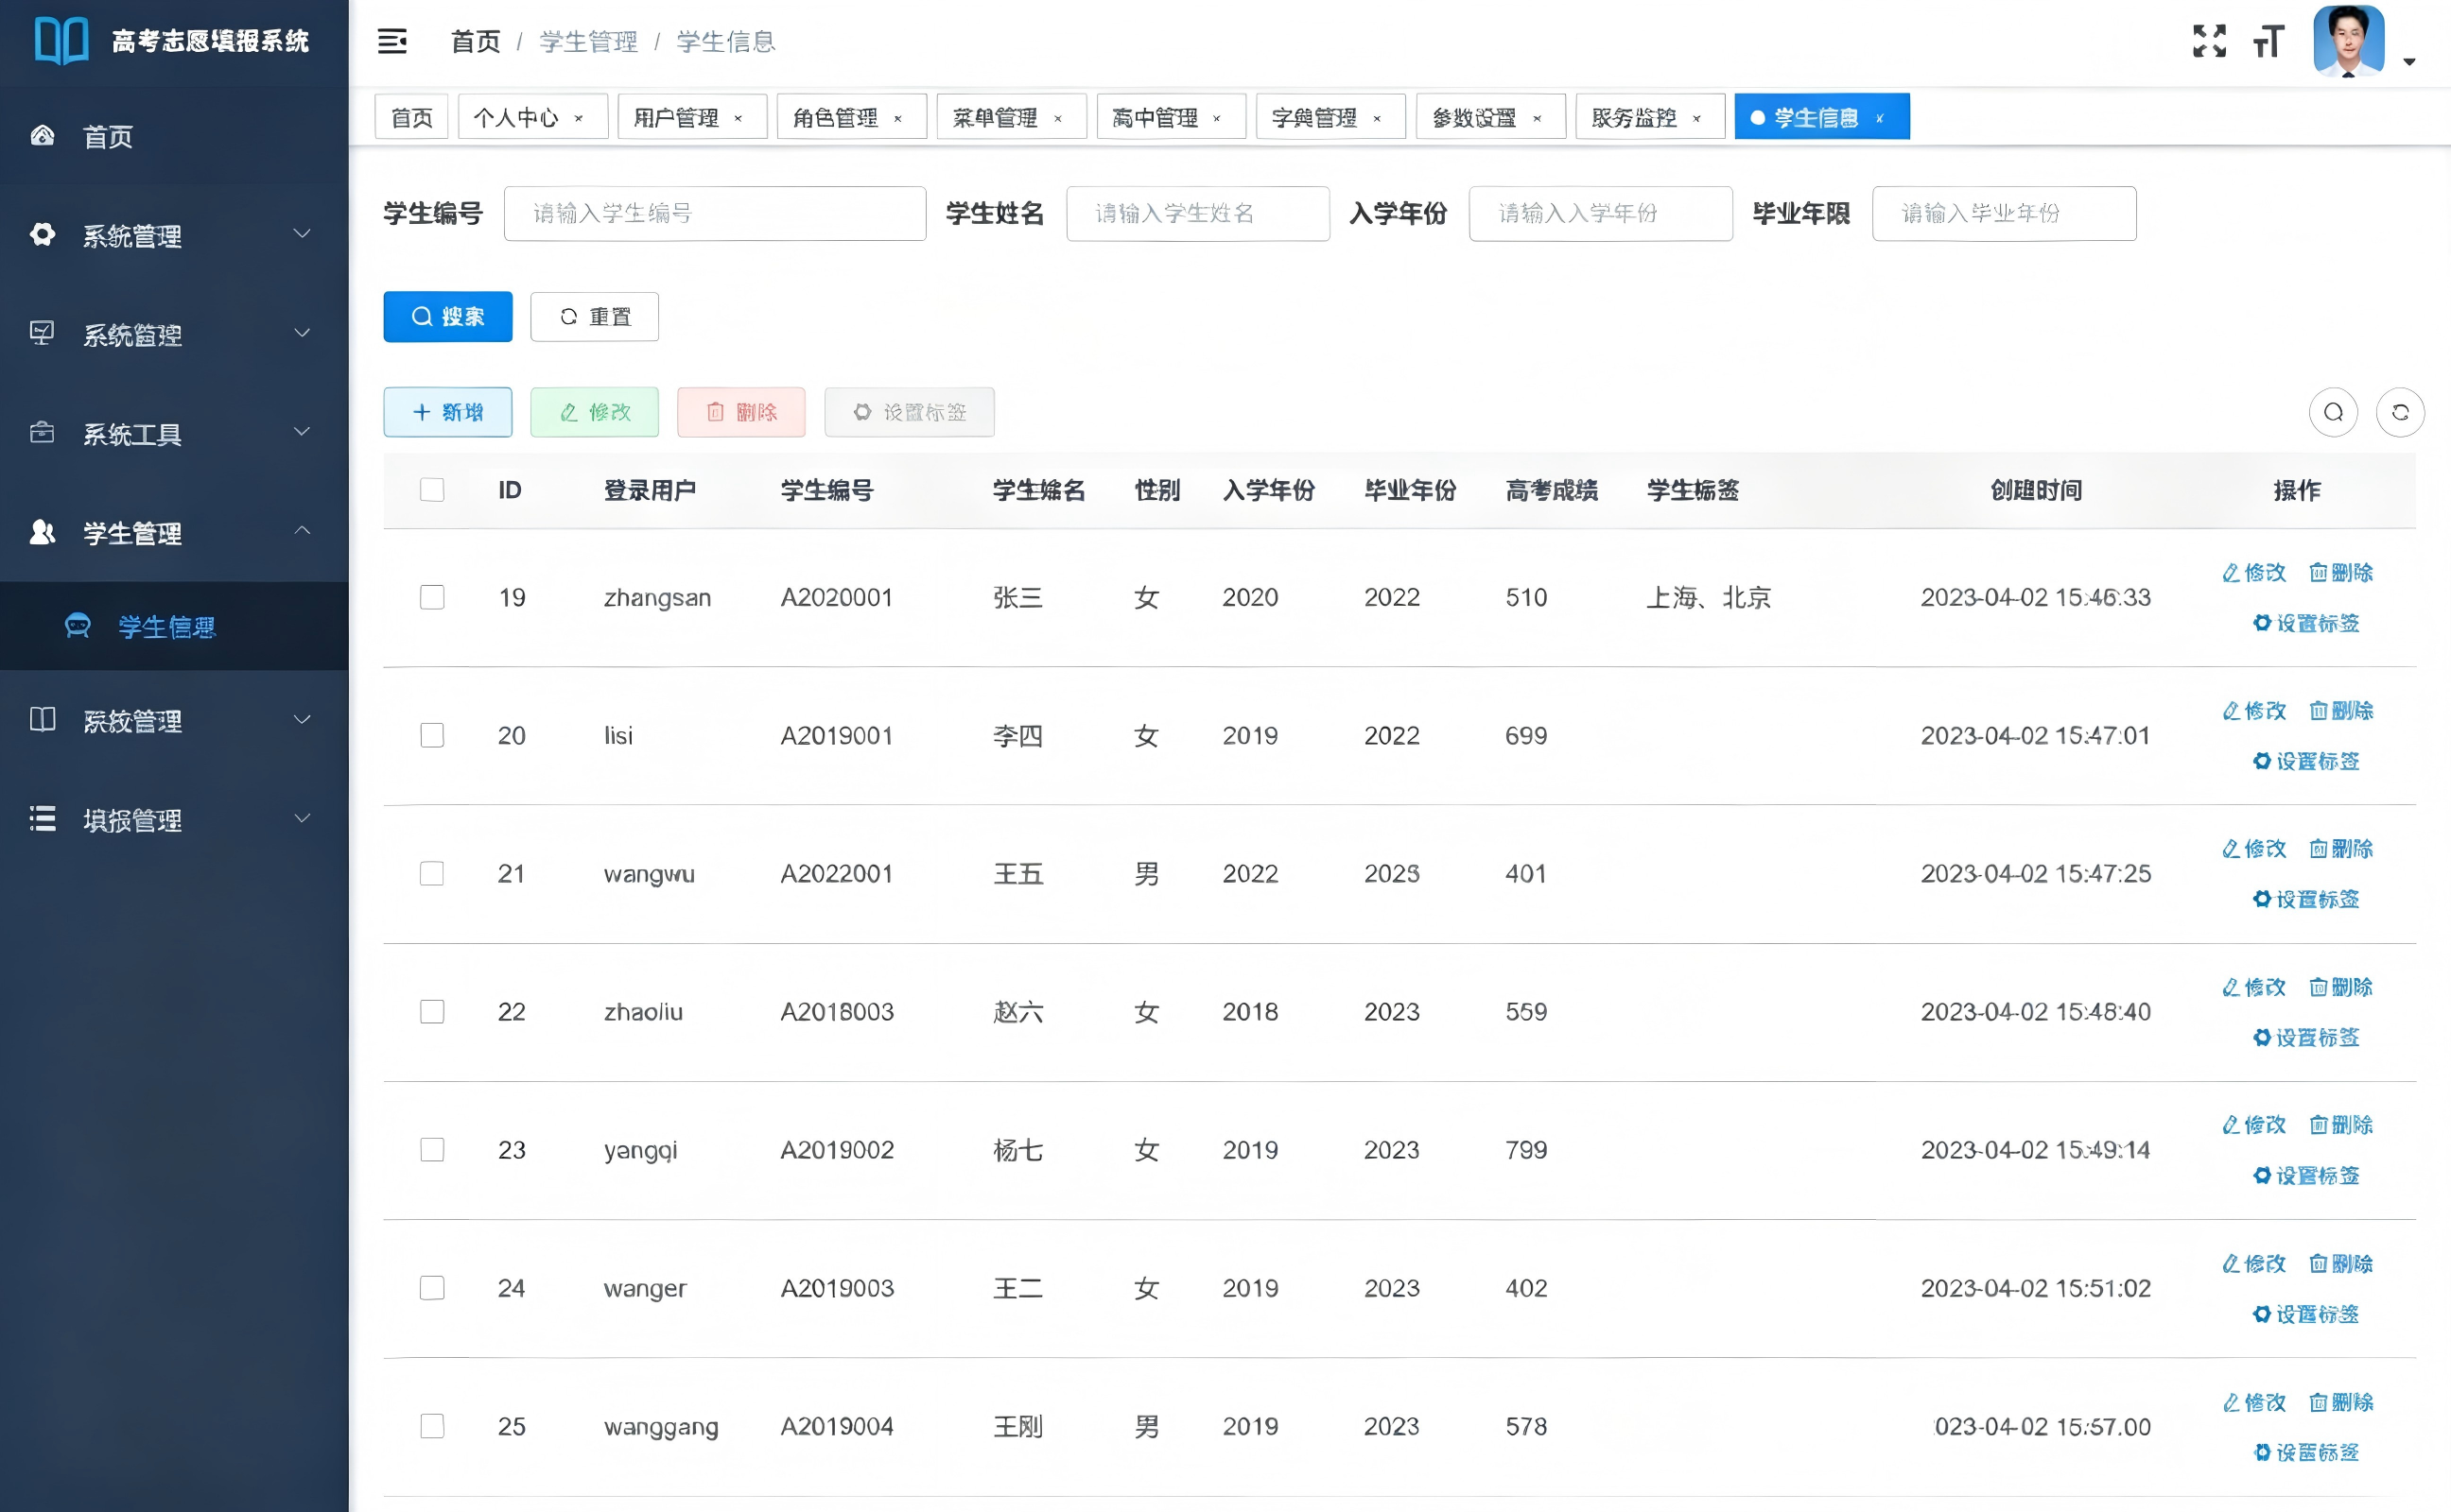This screenshot has width=2451, height=1512.
Task: Click the 创建时间 column header
Action: click(2036, 489)
